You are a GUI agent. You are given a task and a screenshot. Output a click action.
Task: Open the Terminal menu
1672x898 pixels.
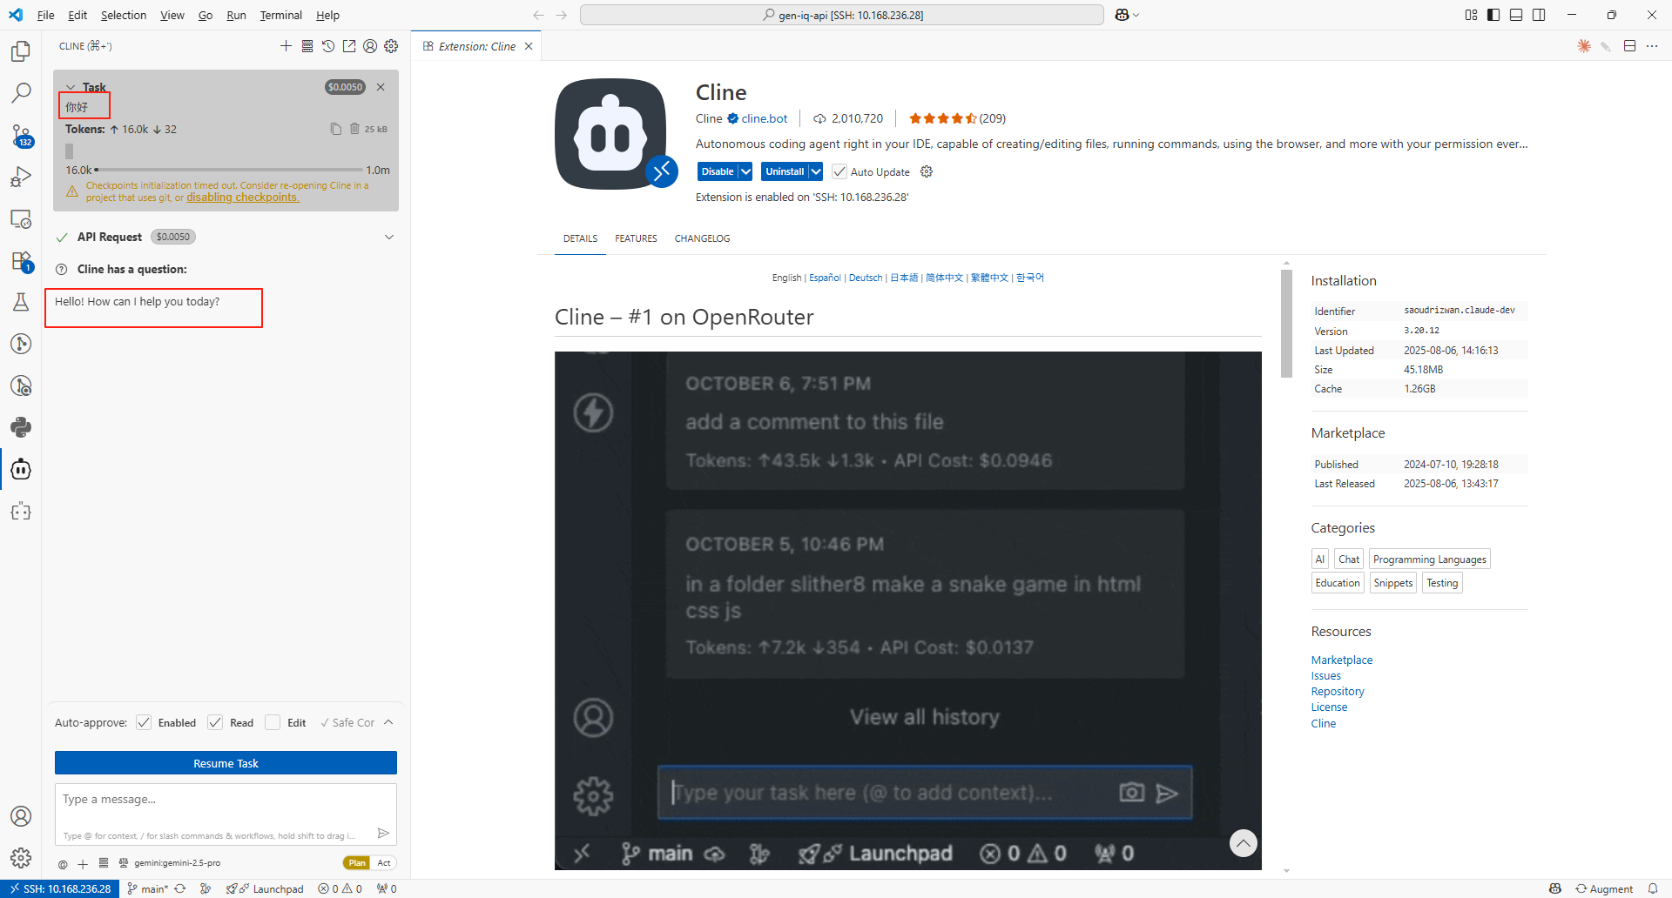pyautogui.click(x=280, y=15)
